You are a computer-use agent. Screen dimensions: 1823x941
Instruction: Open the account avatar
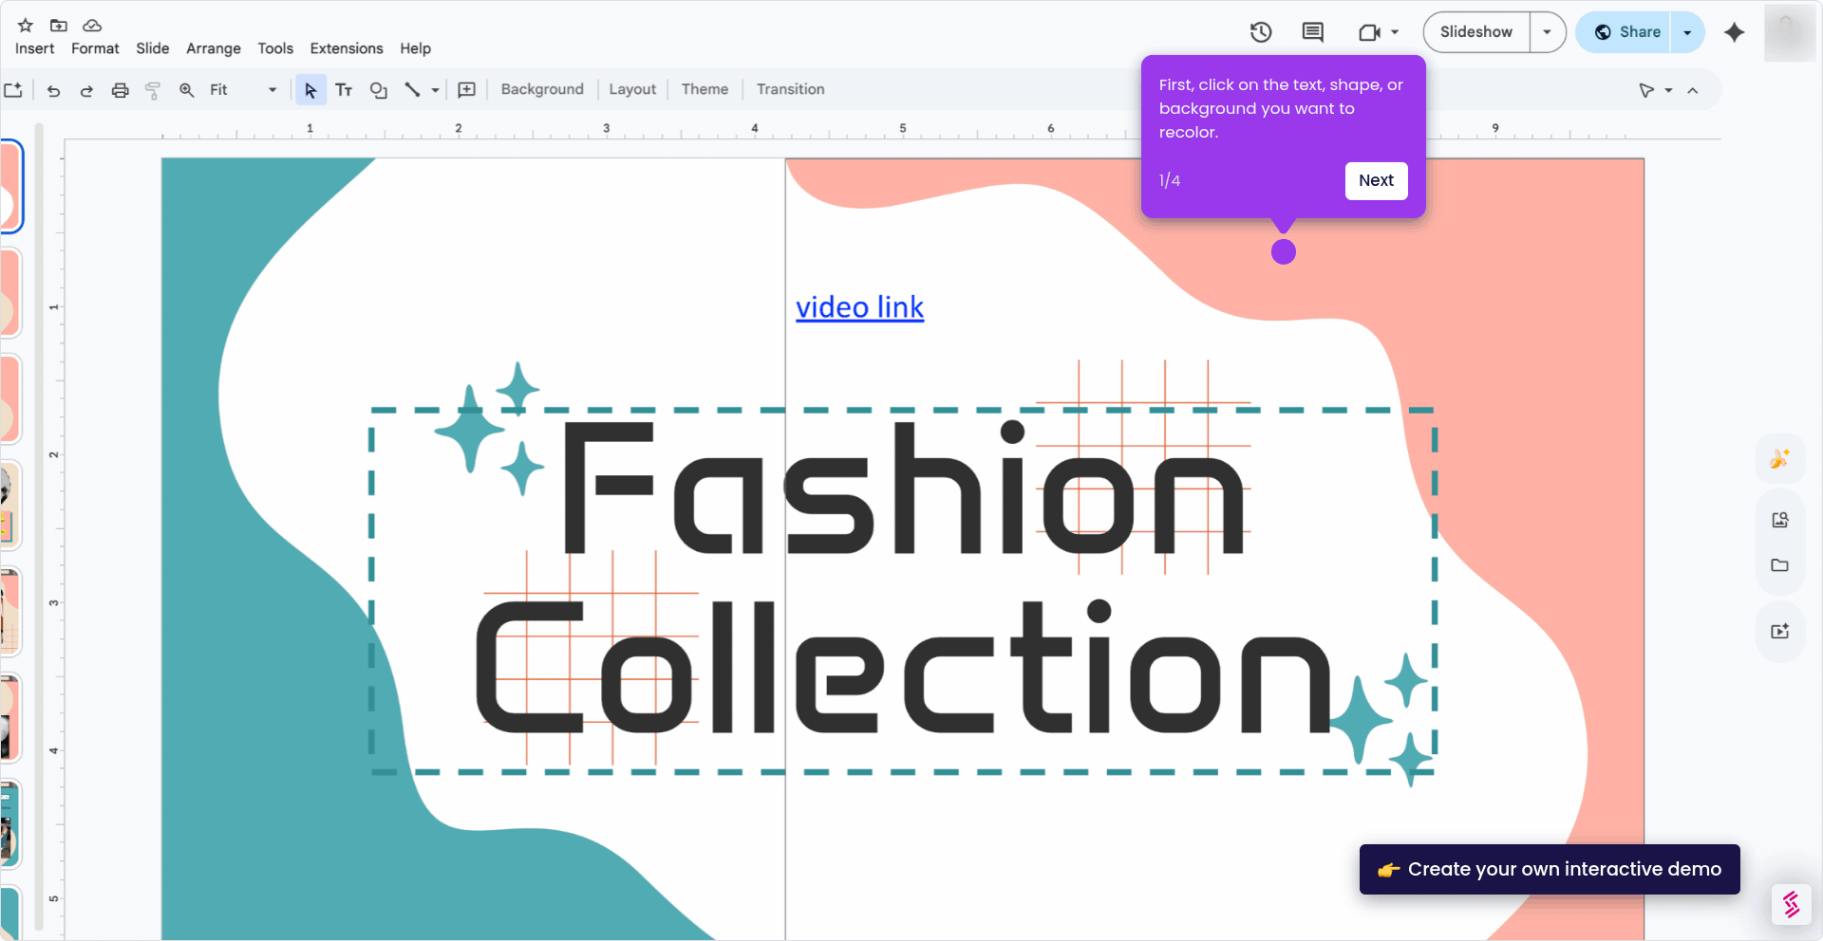click(1790, 33)
